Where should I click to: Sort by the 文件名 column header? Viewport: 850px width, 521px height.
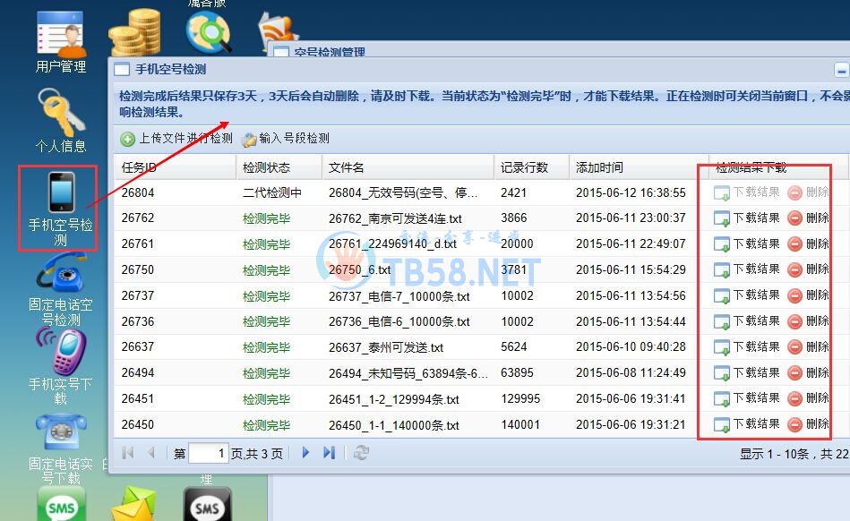[x=408, y=167]
